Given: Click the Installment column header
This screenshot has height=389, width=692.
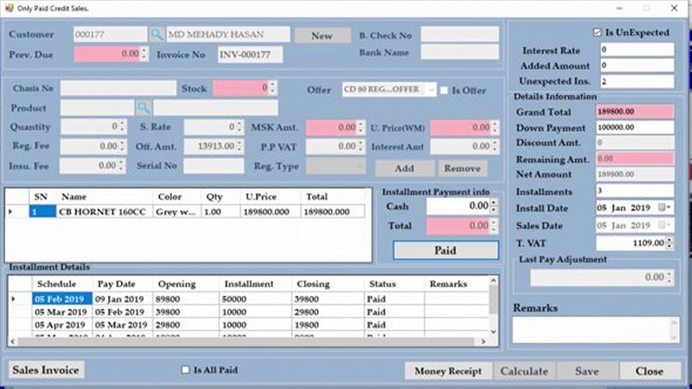Looking at the screenshot, I should point(256,284).
